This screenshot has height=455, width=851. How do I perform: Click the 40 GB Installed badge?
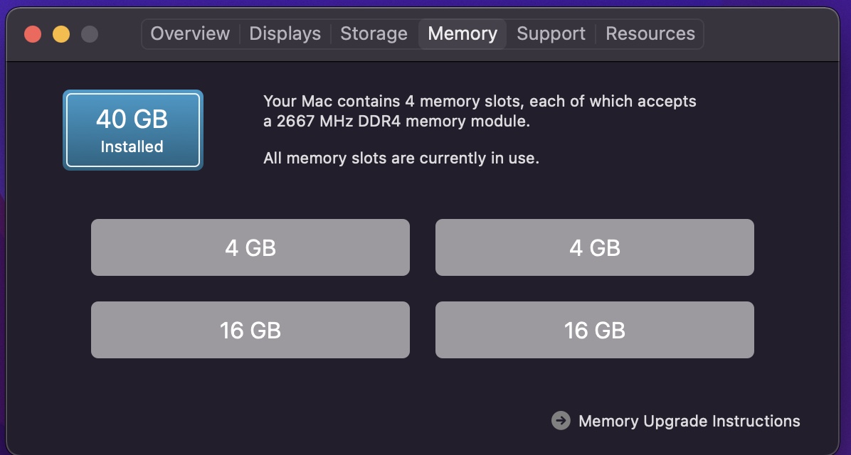(x=133, y=130)
